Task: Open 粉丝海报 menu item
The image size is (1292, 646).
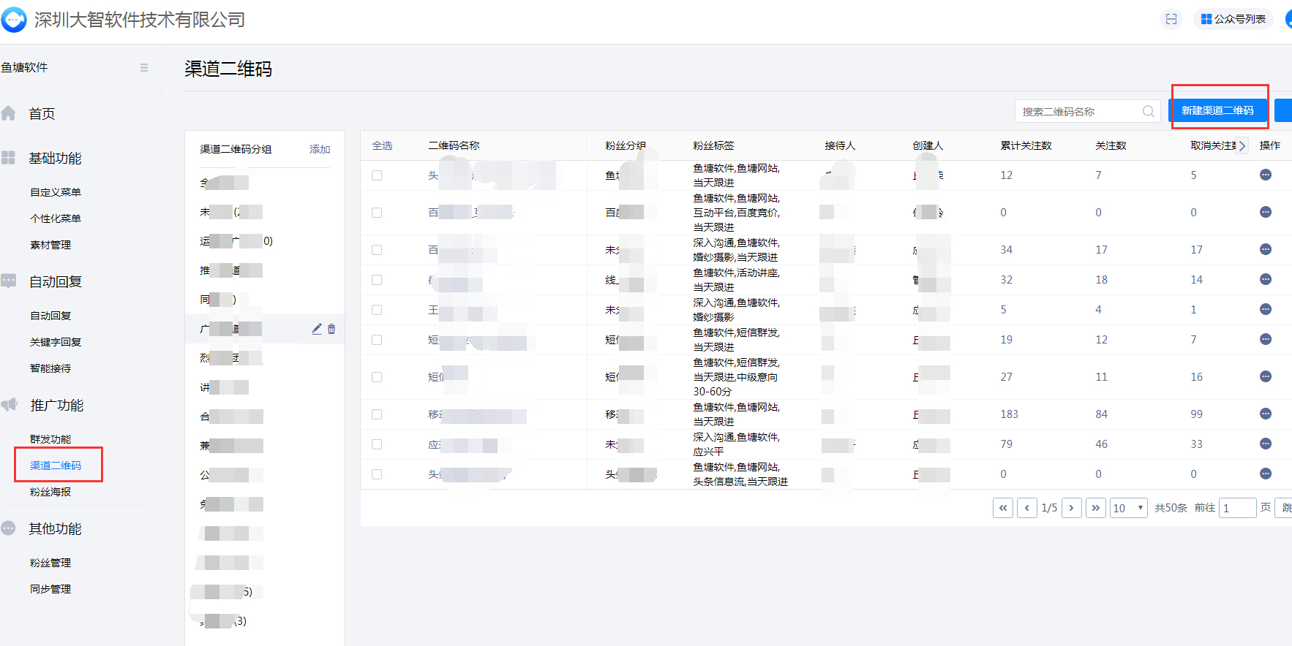Action: click(50, 492)
